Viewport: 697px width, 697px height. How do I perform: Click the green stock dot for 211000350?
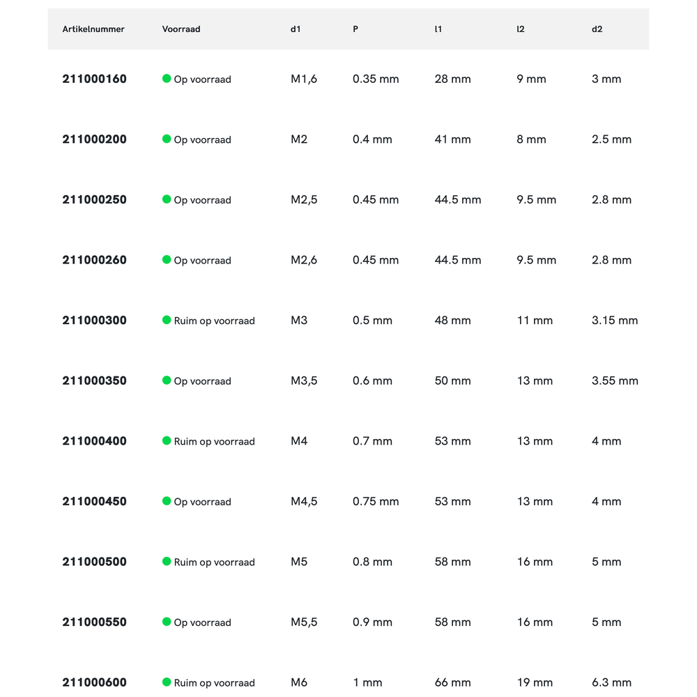tap(167, 381)
